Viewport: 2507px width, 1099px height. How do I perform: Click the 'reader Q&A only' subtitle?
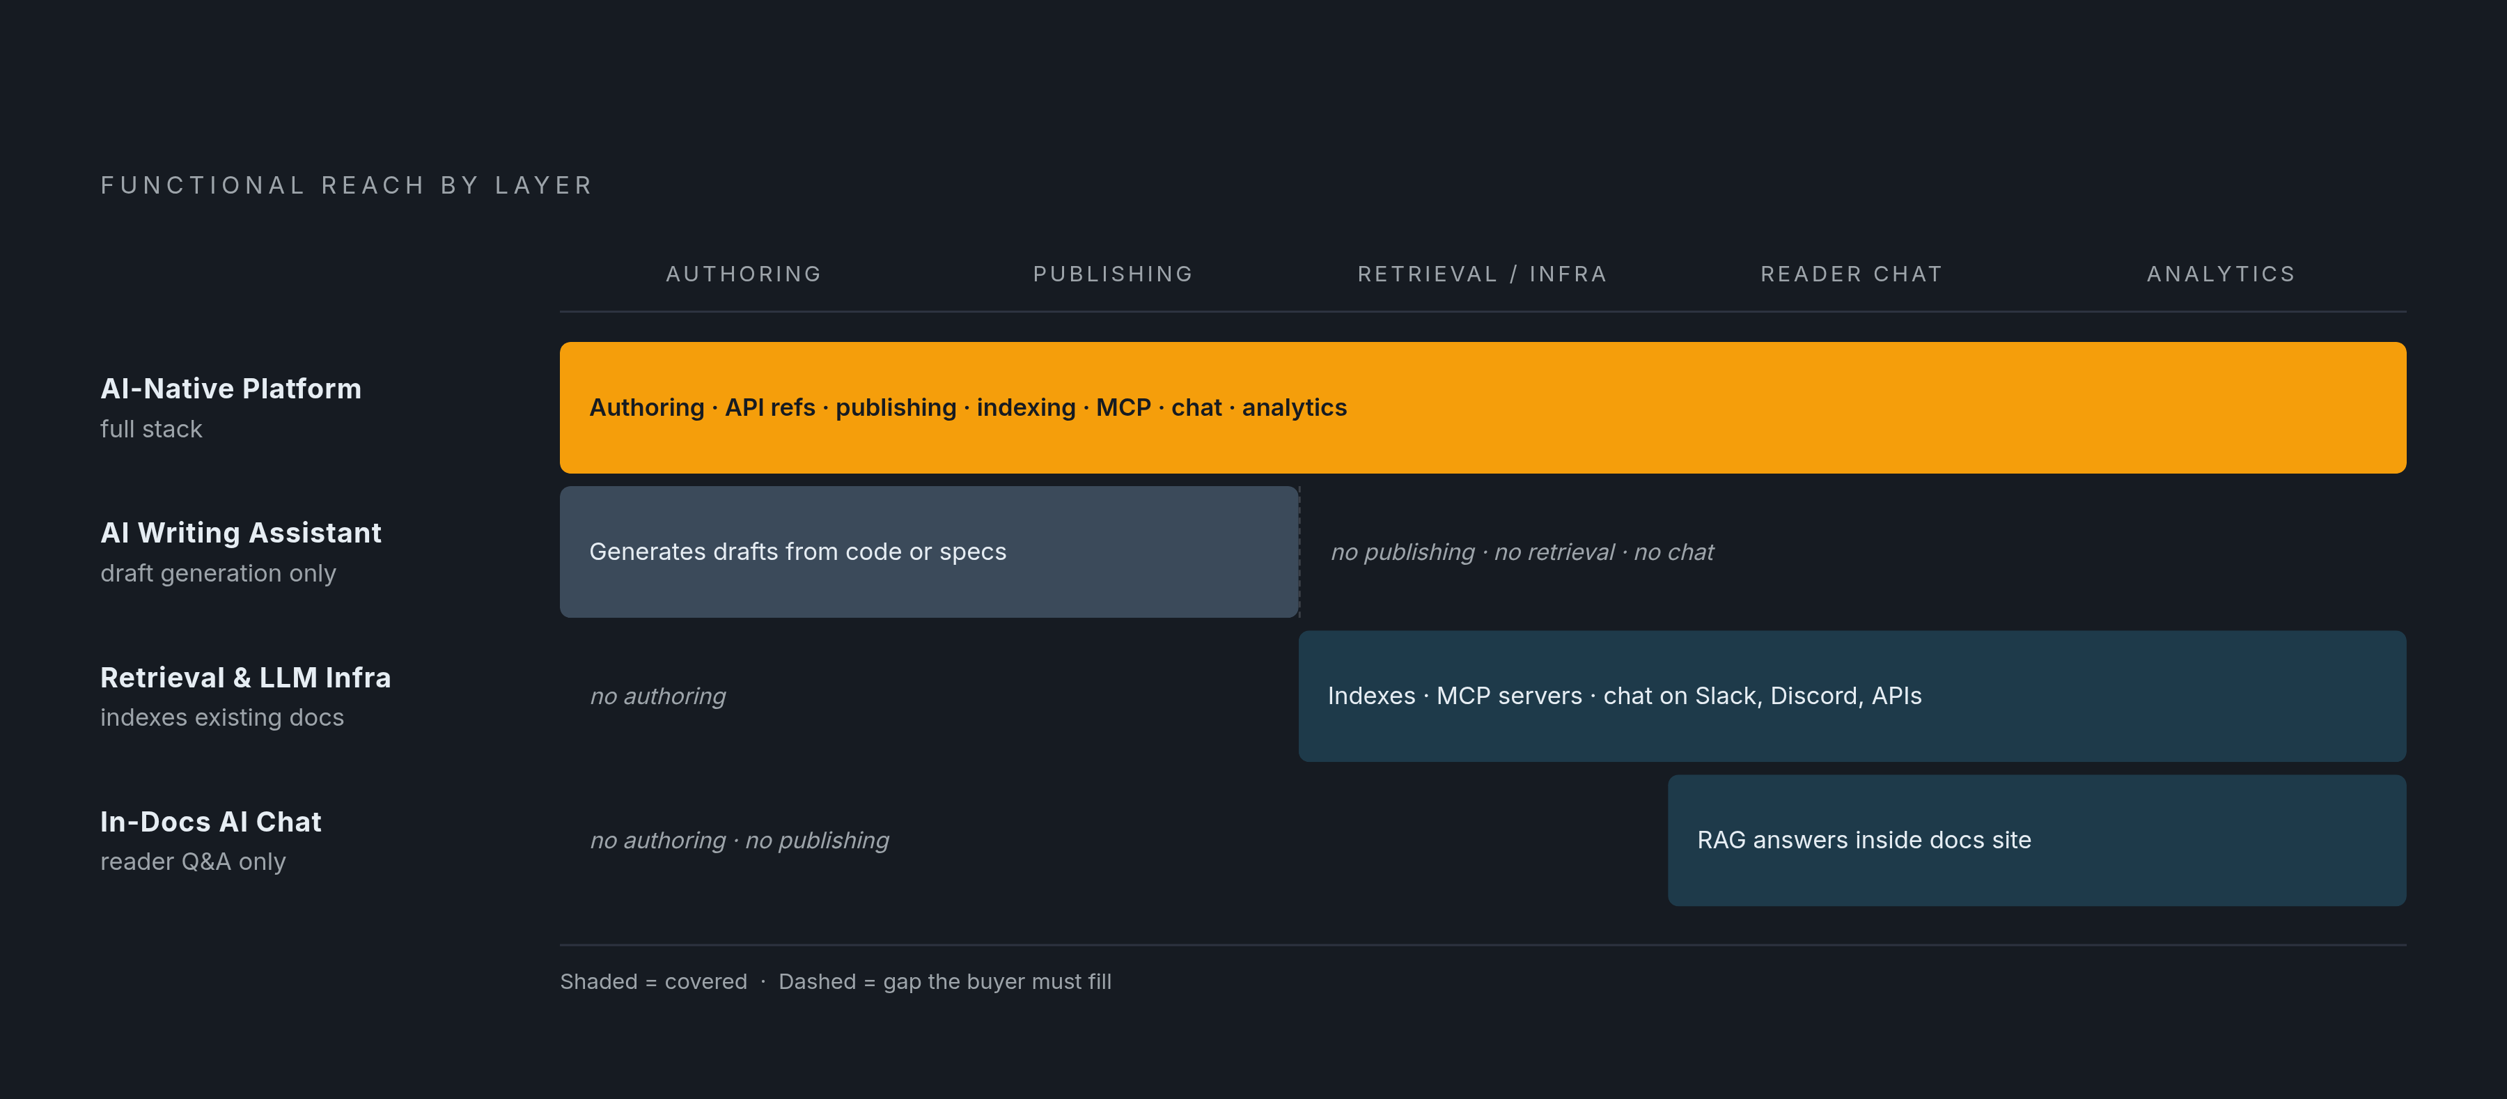tap(193, 862)
